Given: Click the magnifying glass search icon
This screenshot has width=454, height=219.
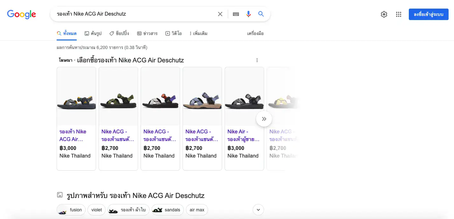Looking at the screenshot, I should (261, 14).
